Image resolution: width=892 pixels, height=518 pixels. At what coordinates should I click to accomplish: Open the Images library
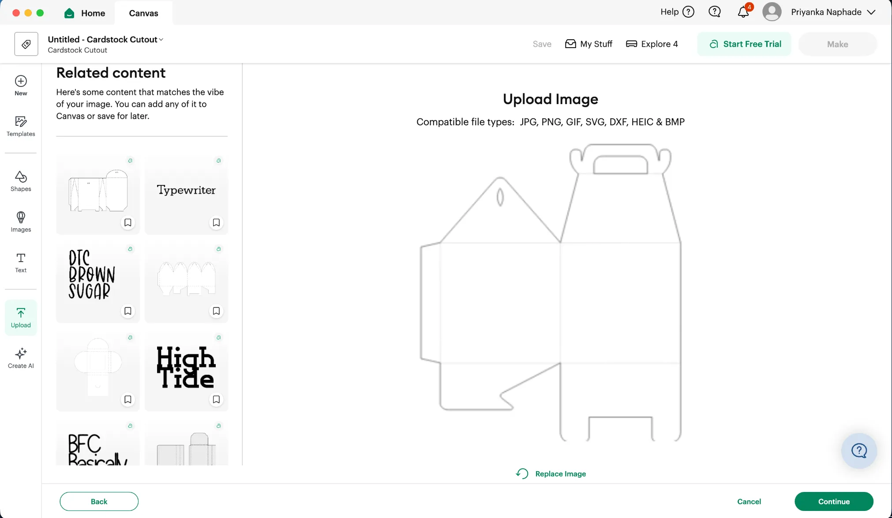(x=21, y=222)
